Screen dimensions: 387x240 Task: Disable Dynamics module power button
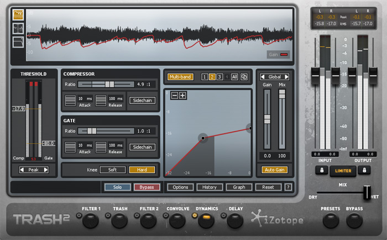[x=195, y=215]
